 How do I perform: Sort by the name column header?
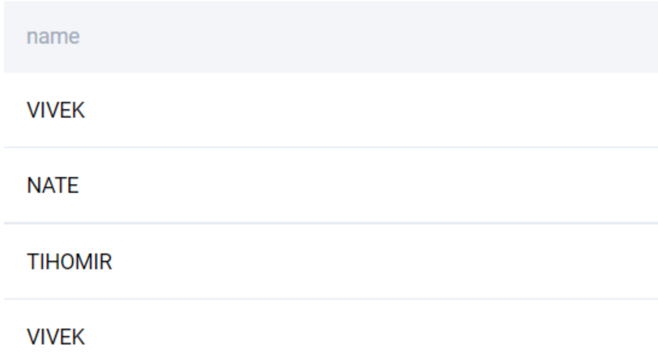tap(53, 37)
